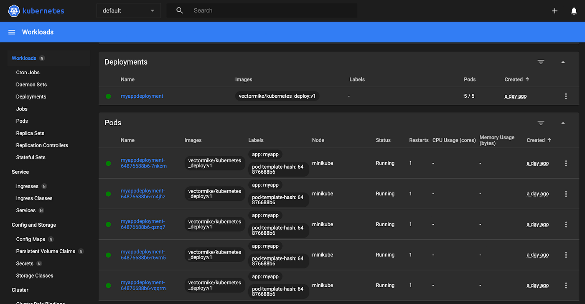
Task: Collapse the Pods card
Action: click(563, 123)
